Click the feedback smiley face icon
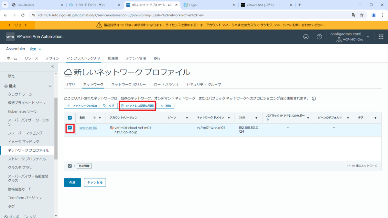 click(x=306, y=37)
